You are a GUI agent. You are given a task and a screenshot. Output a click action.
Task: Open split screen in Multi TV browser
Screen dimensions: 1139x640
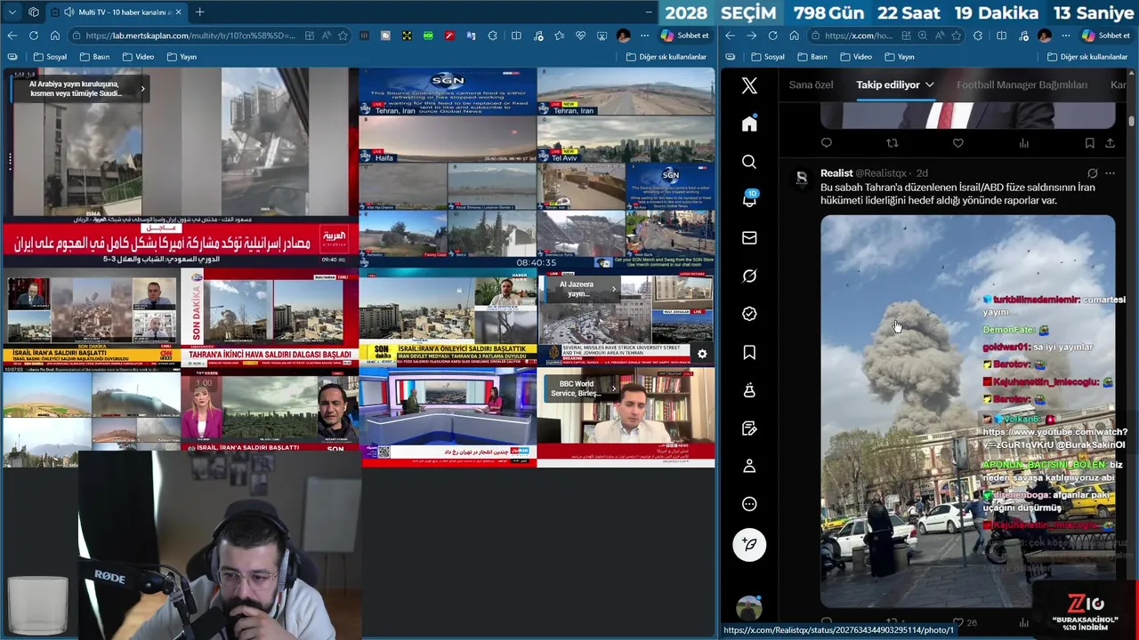pyautogui.click(x=516, y=36)
